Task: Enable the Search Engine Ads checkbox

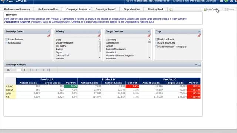Action: [x=156, y=43]
